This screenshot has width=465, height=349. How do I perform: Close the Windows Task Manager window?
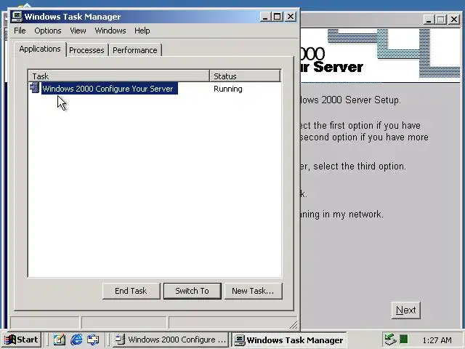(x=291, y=17)
